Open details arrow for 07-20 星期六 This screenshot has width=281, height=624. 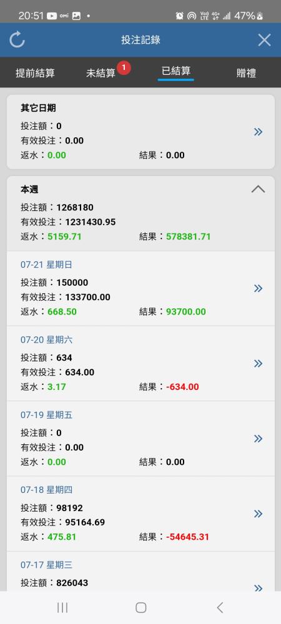tap(259, 363)
